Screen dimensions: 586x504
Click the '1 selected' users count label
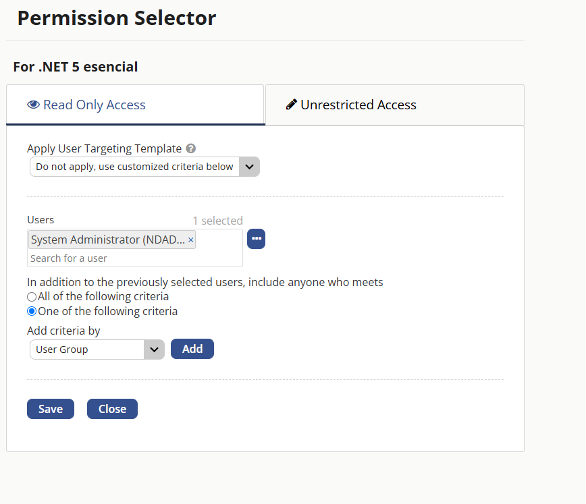(x=218, y=221)
